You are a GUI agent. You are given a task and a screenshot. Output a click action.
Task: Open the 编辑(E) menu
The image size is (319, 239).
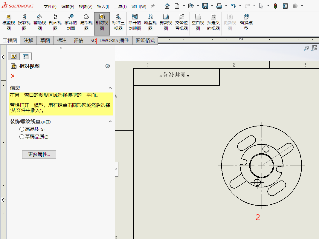coord(68,7)
